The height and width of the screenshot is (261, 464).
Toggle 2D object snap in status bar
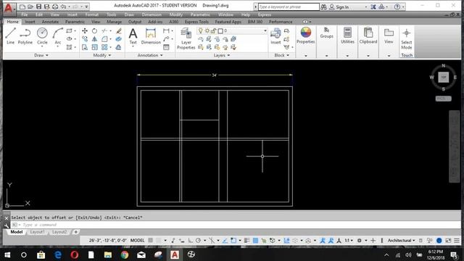(233, 240)
